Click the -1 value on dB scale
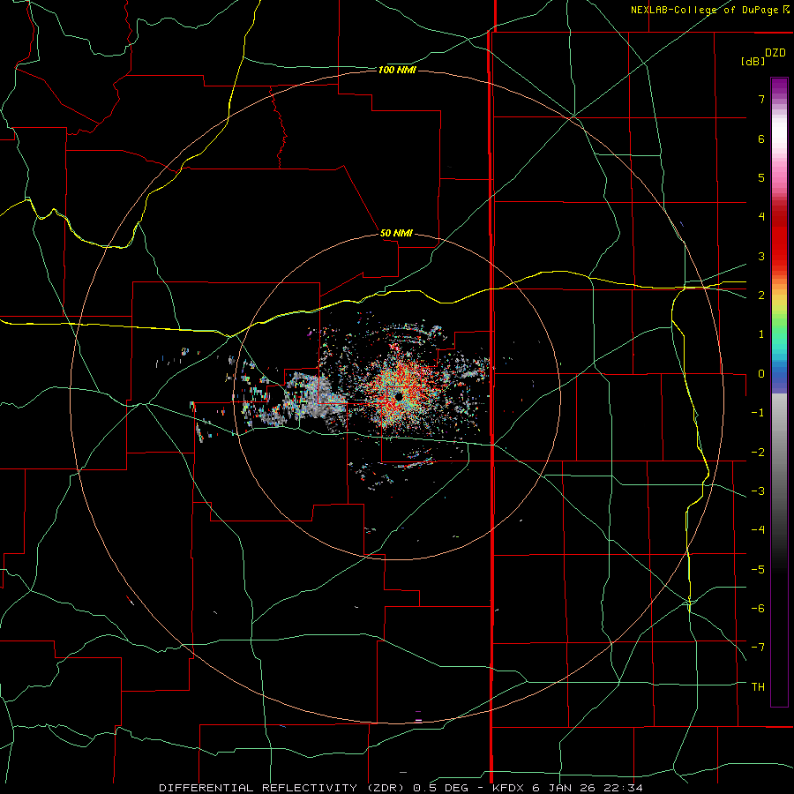 tap(758, 413)
